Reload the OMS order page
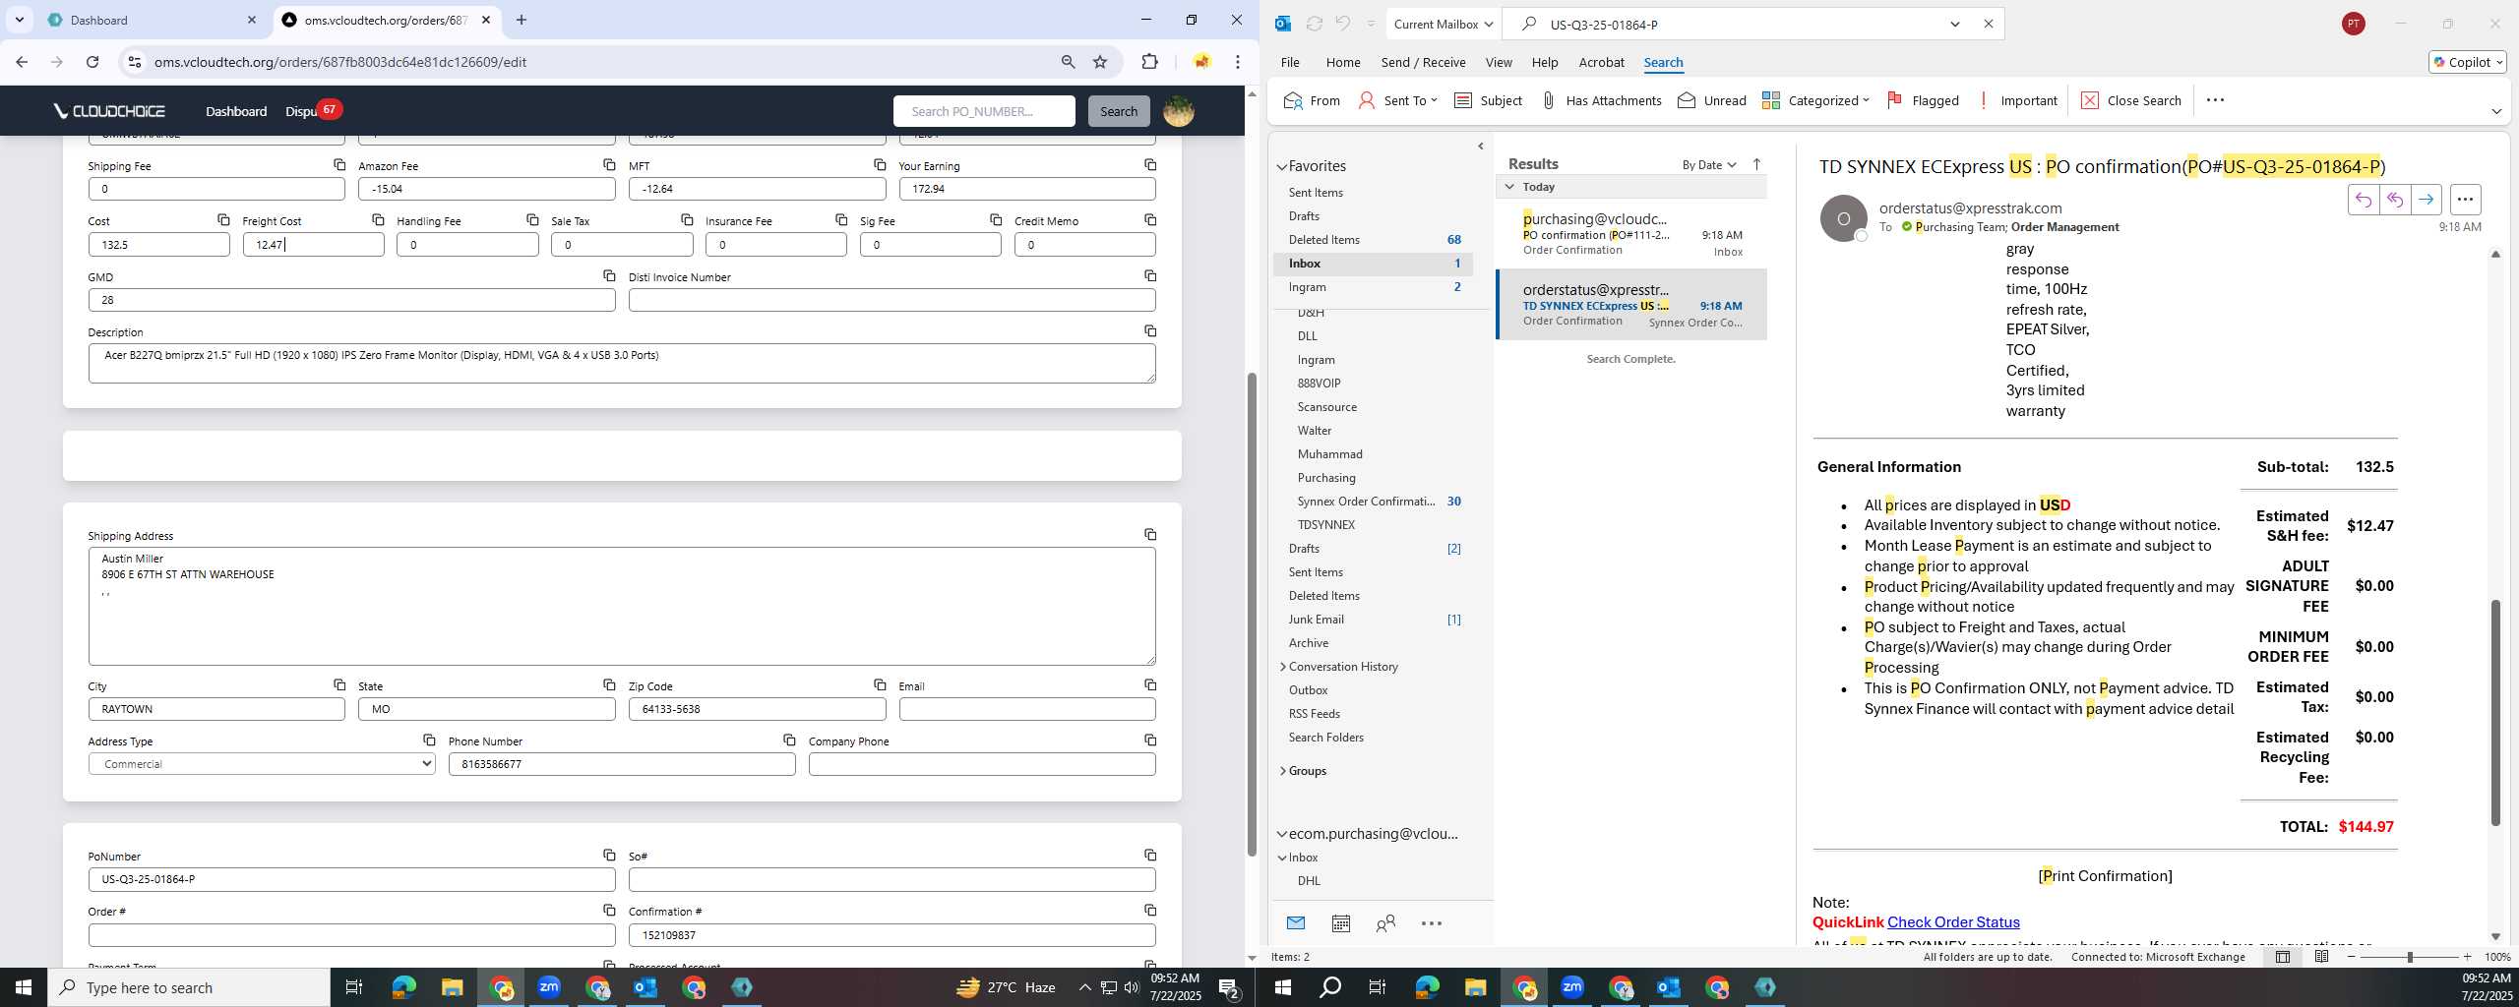Viewport: 2519px width, 1007px height. pyautogui.click(x=92, y=62)
